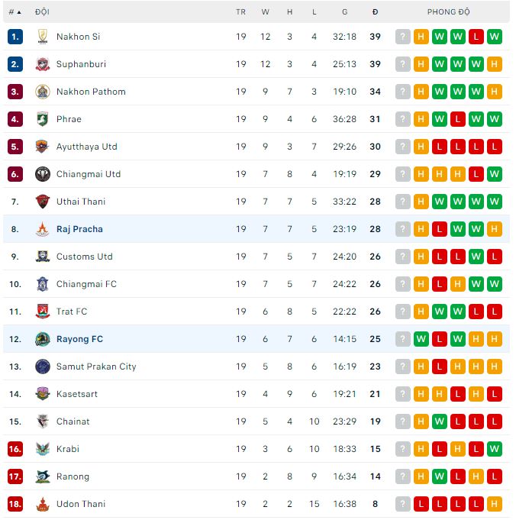Screen dimensions: 516x520
Task: Click the PHONG ĐỘ column header
Action: pyautogui.click(x=449, y=12)
